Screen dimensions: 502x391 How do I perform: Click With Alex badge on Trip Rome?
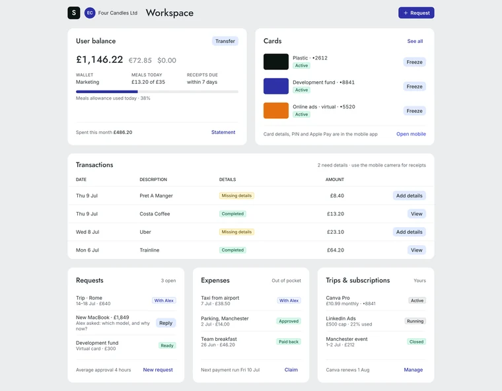point(164,301)
